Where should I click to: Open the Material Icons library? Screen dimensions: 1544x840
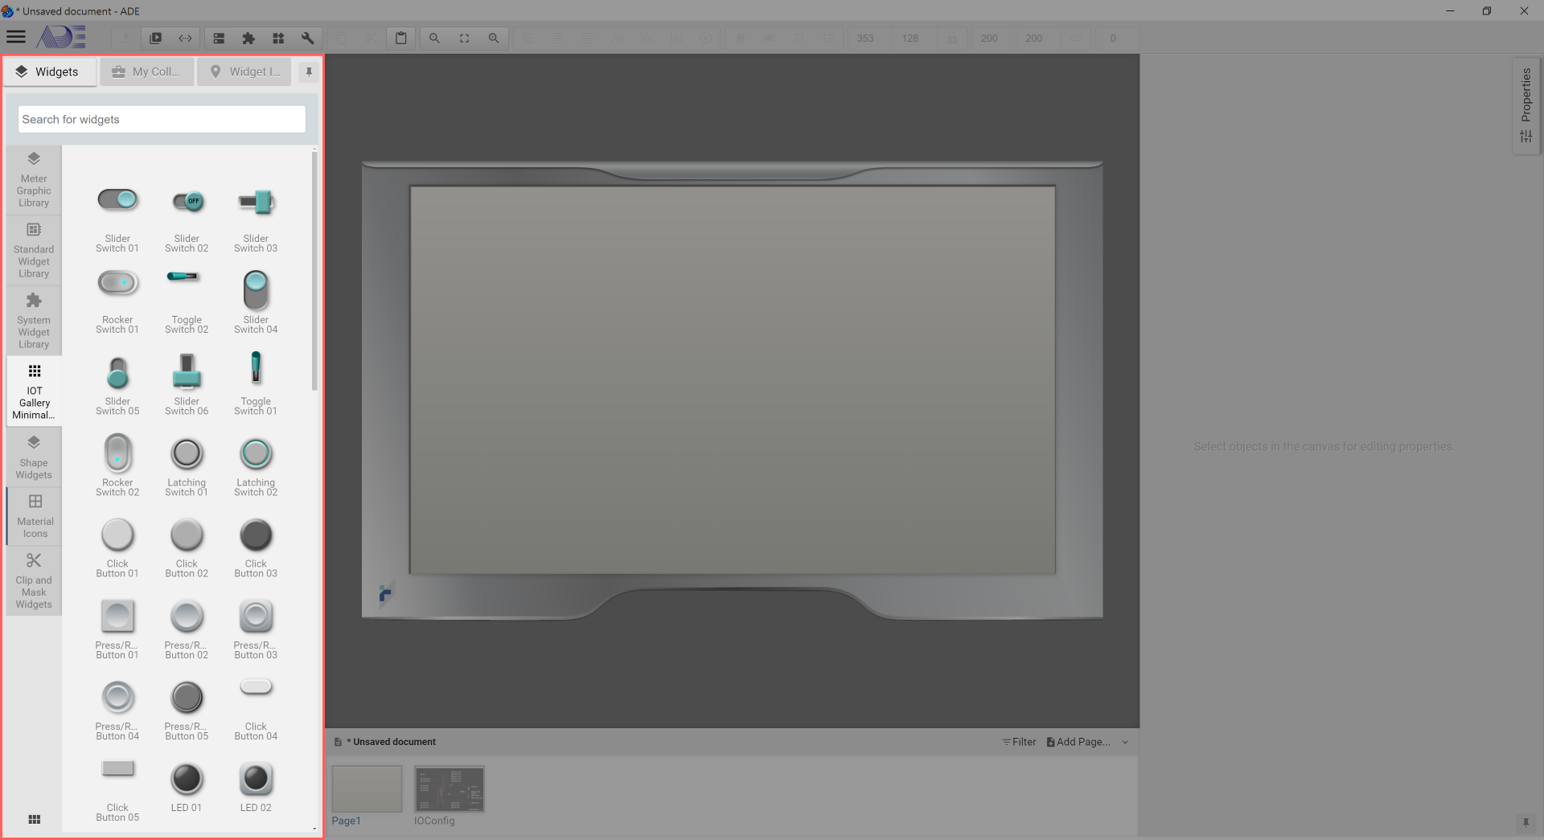tap(35, 516)
